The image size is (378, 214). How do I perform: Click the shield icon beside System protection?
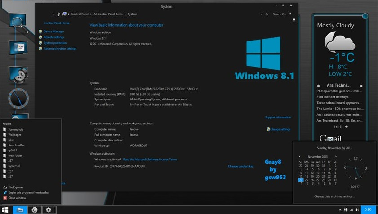pyautogui.click(x=40, y=43)
